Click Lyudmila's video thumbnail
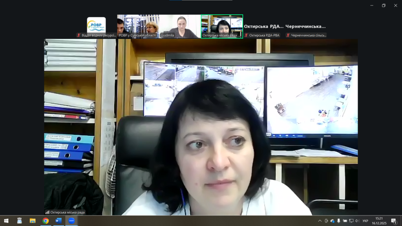 click(x=180, y=25)
